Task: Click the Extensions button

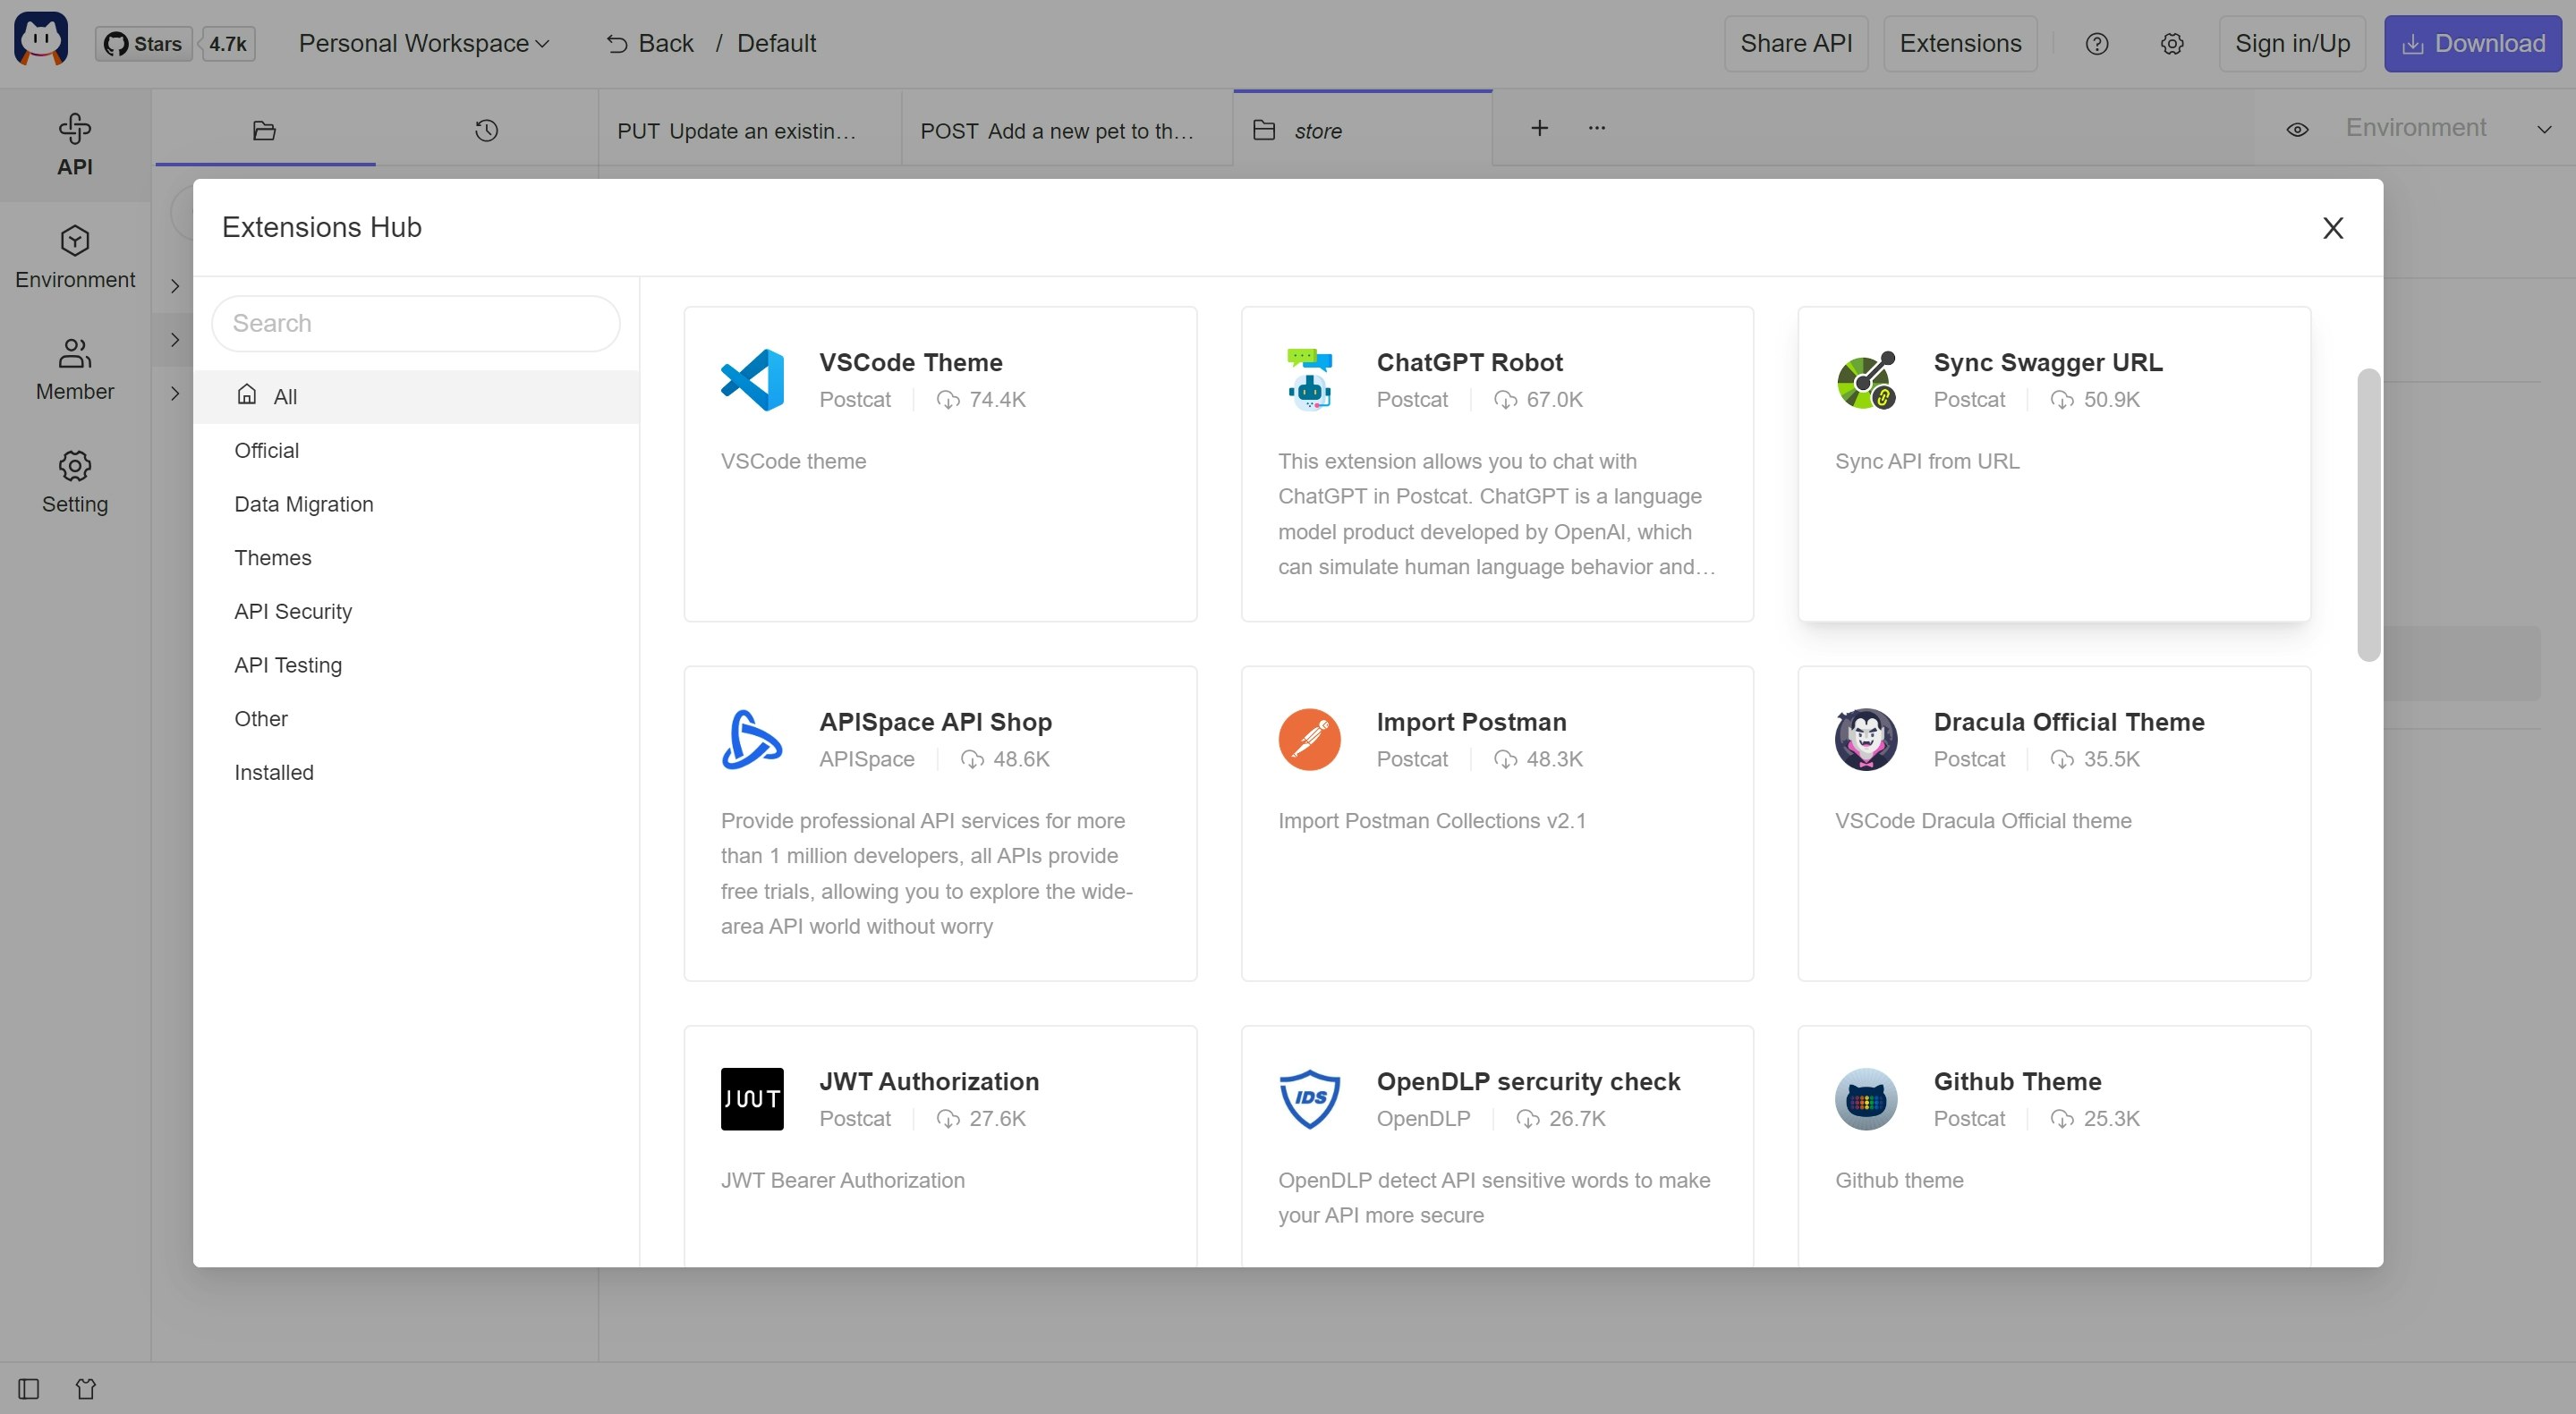Action: click(x=1960, y=44)
